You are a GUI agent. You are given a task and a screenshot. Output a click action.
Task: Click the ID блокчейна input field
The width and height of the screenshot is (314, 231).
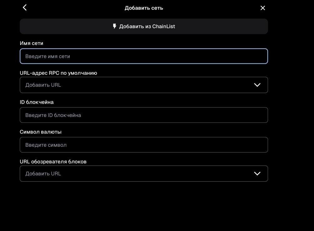(x=144, y=115)
